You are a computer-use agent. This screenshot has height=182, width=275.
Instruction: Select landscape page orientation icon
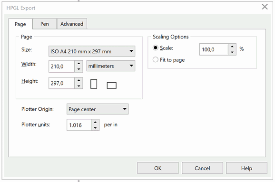tap(111, 86)
